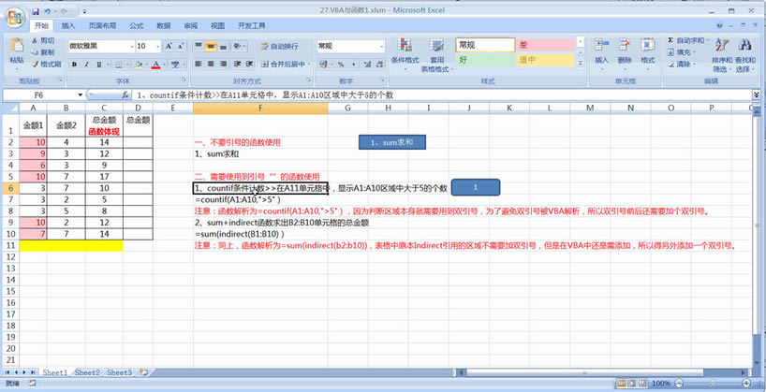
Task: Apply the 适中 (Neutral) cell style
Action: click(x=546, y=60)
